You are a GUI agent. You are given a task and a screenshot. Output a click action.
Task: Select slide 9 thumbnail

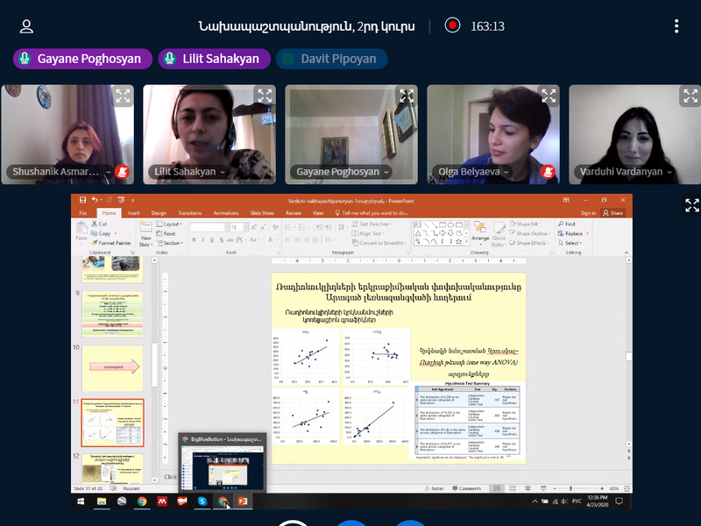point(113,314)
